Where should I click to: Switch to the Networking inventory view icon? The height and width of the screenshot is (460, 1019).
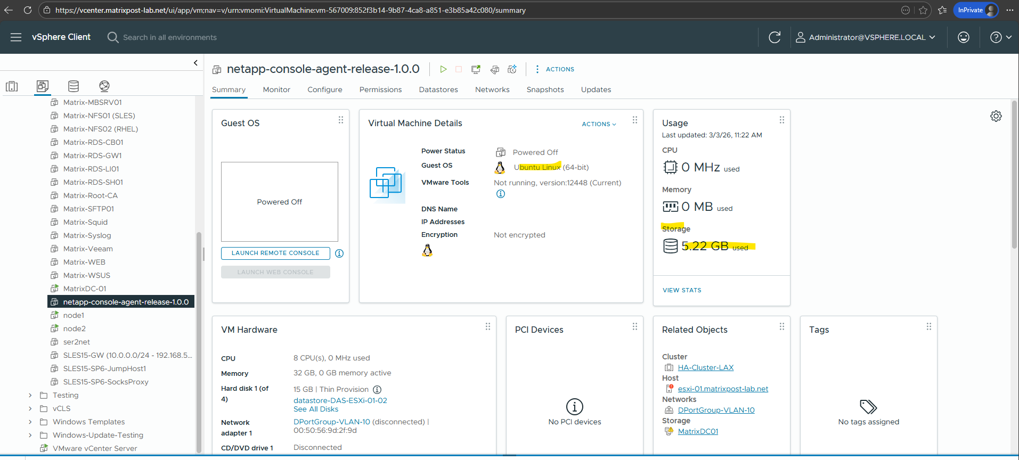point(104,86)
